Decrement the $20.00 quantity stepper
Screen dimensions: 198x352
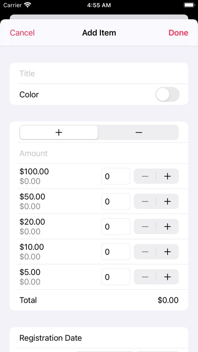click(145, 227)
